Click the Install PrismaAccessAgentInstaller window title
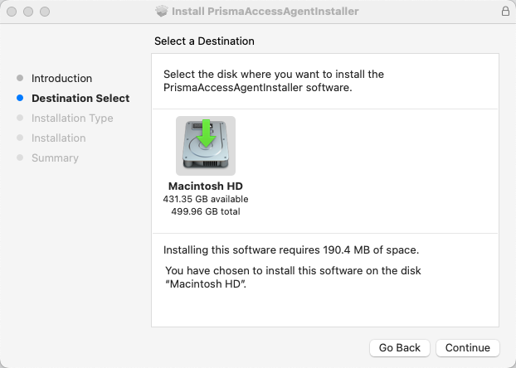Viewport: 516px width, 368px height. click(x=265, y=12)
